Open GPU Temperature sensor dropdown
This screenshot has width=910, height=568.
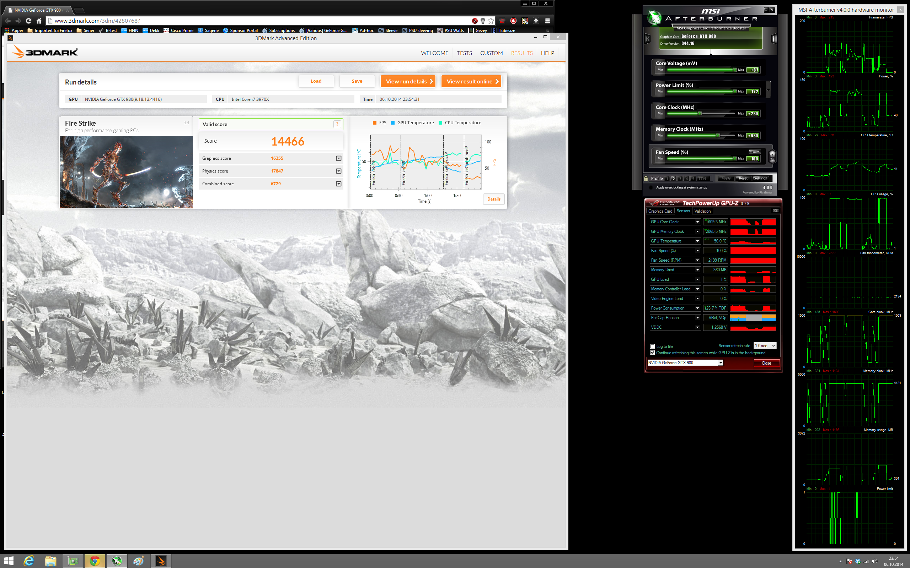pos(697,241)
